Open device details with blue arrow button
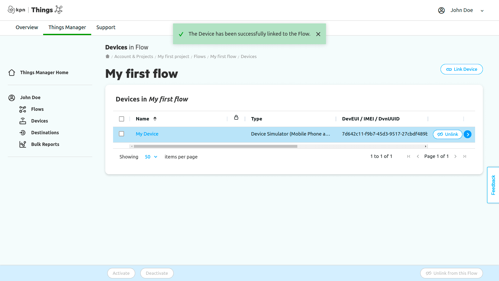This screenshot has height=281, width=499. click(x=468, y=134)
